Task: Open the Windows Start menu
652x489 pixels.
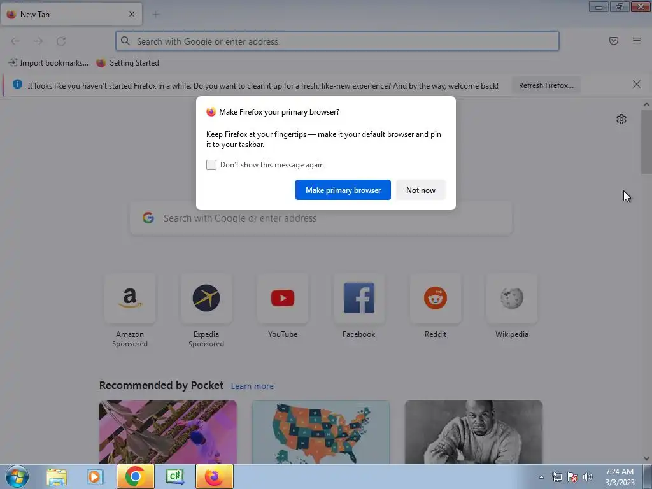Action: (x=17, y=476)
